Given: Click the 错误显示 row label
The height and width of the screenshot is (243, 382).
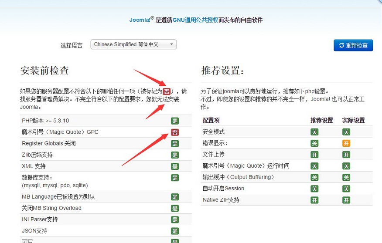Looking at the screenshot, I should tap(215, 143).
